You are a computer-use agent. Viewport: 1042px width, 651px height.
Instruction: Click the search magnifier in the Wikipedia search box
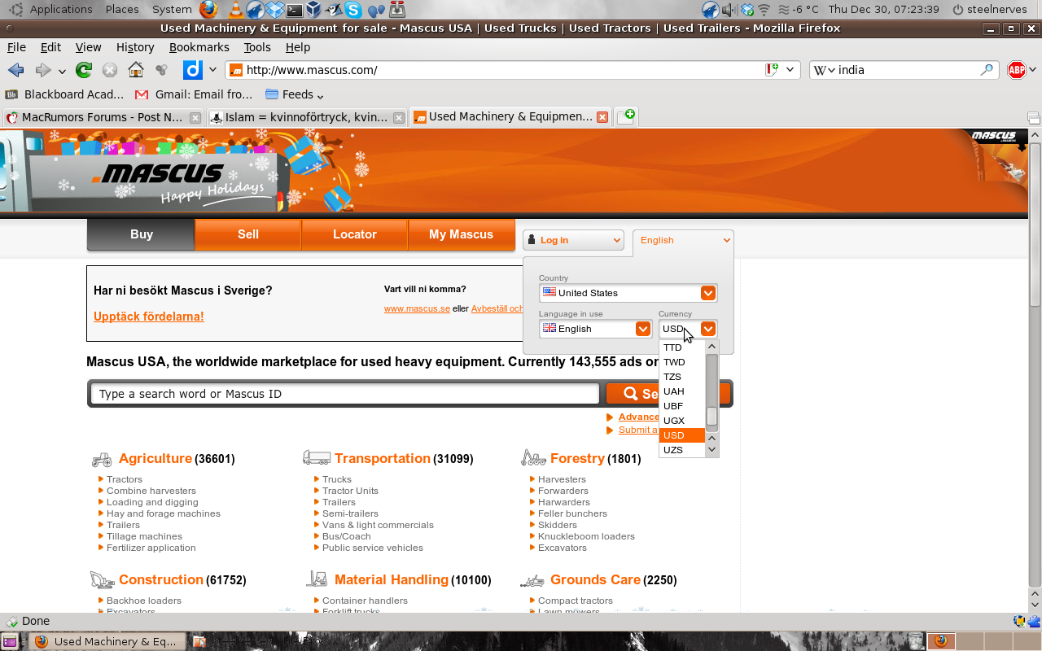987,70
